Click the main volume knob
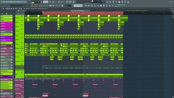 click(x=29, y=2)
